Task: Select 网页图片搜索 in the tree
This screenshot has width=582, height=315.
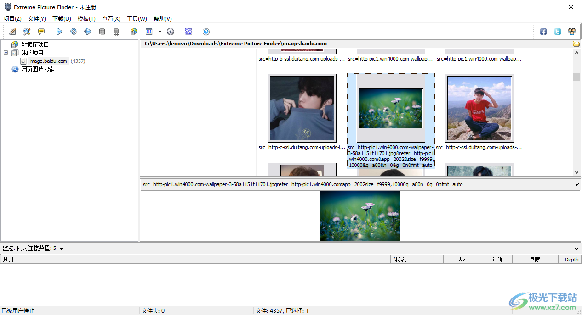Action: tap(38, 69)
